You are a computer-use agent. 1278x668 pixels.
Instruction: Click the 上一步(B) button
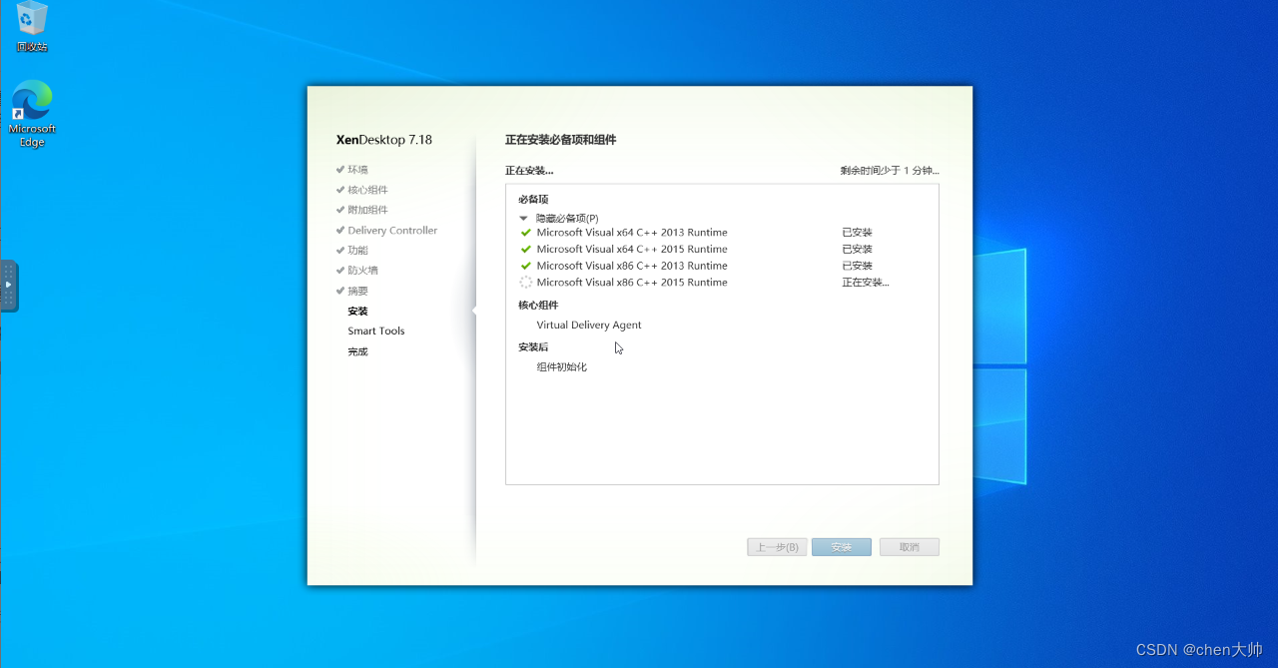777,547
